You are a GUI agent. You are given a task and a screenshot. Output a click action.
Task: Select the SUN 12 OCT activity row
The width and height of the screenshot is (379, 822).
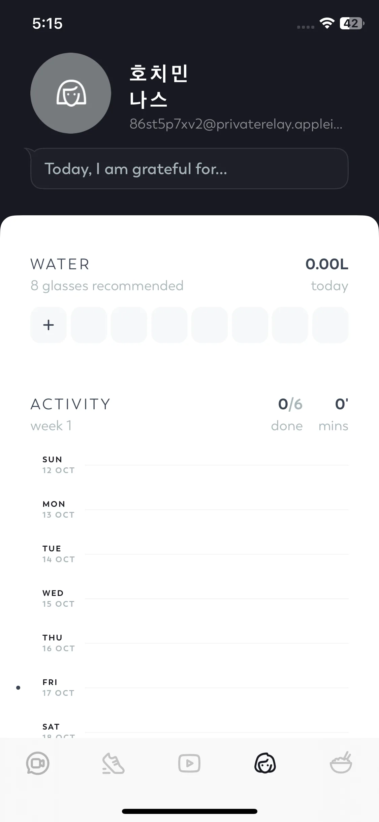click(195, 465)
